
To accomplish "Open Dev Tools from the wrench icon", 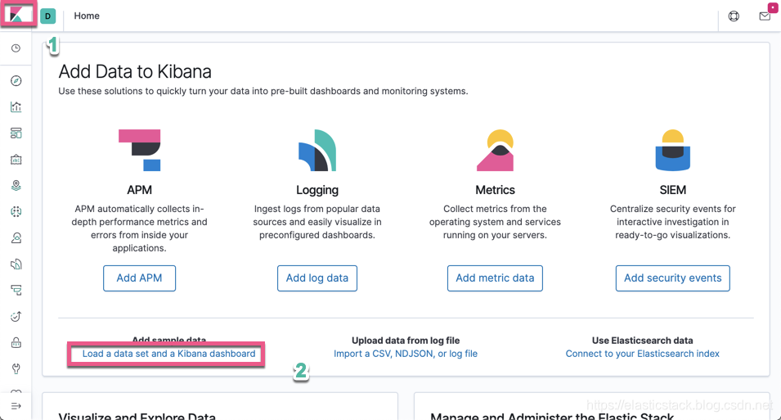I will point(16,368).
